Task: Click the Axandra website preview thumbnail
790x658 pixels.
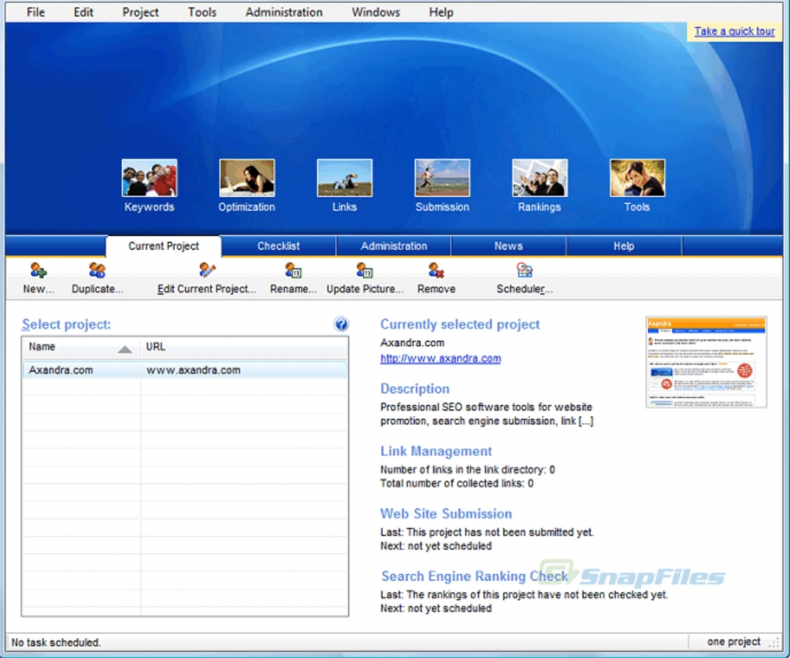Action: point(706,362)
